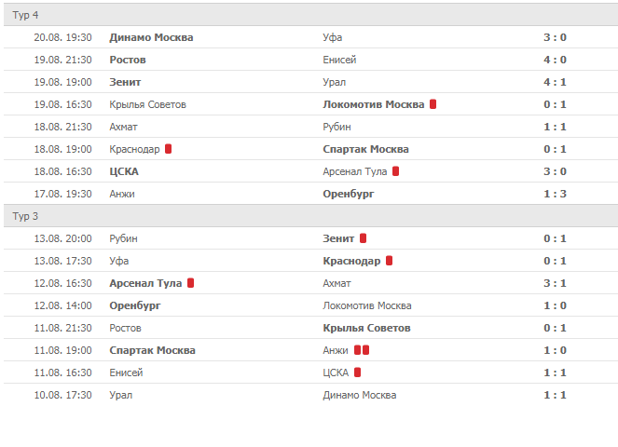The height and width of the screenshot is (447, 618).
Task: Select the Урал vs Динамо Москва row
Action: click(x=309, y=395)
